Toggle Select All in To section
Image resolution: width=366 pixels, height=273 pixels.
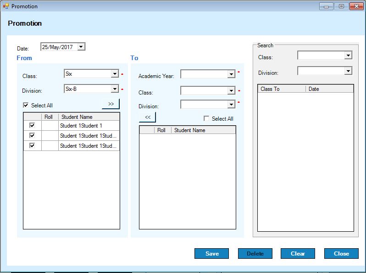(x=207, y=119)
